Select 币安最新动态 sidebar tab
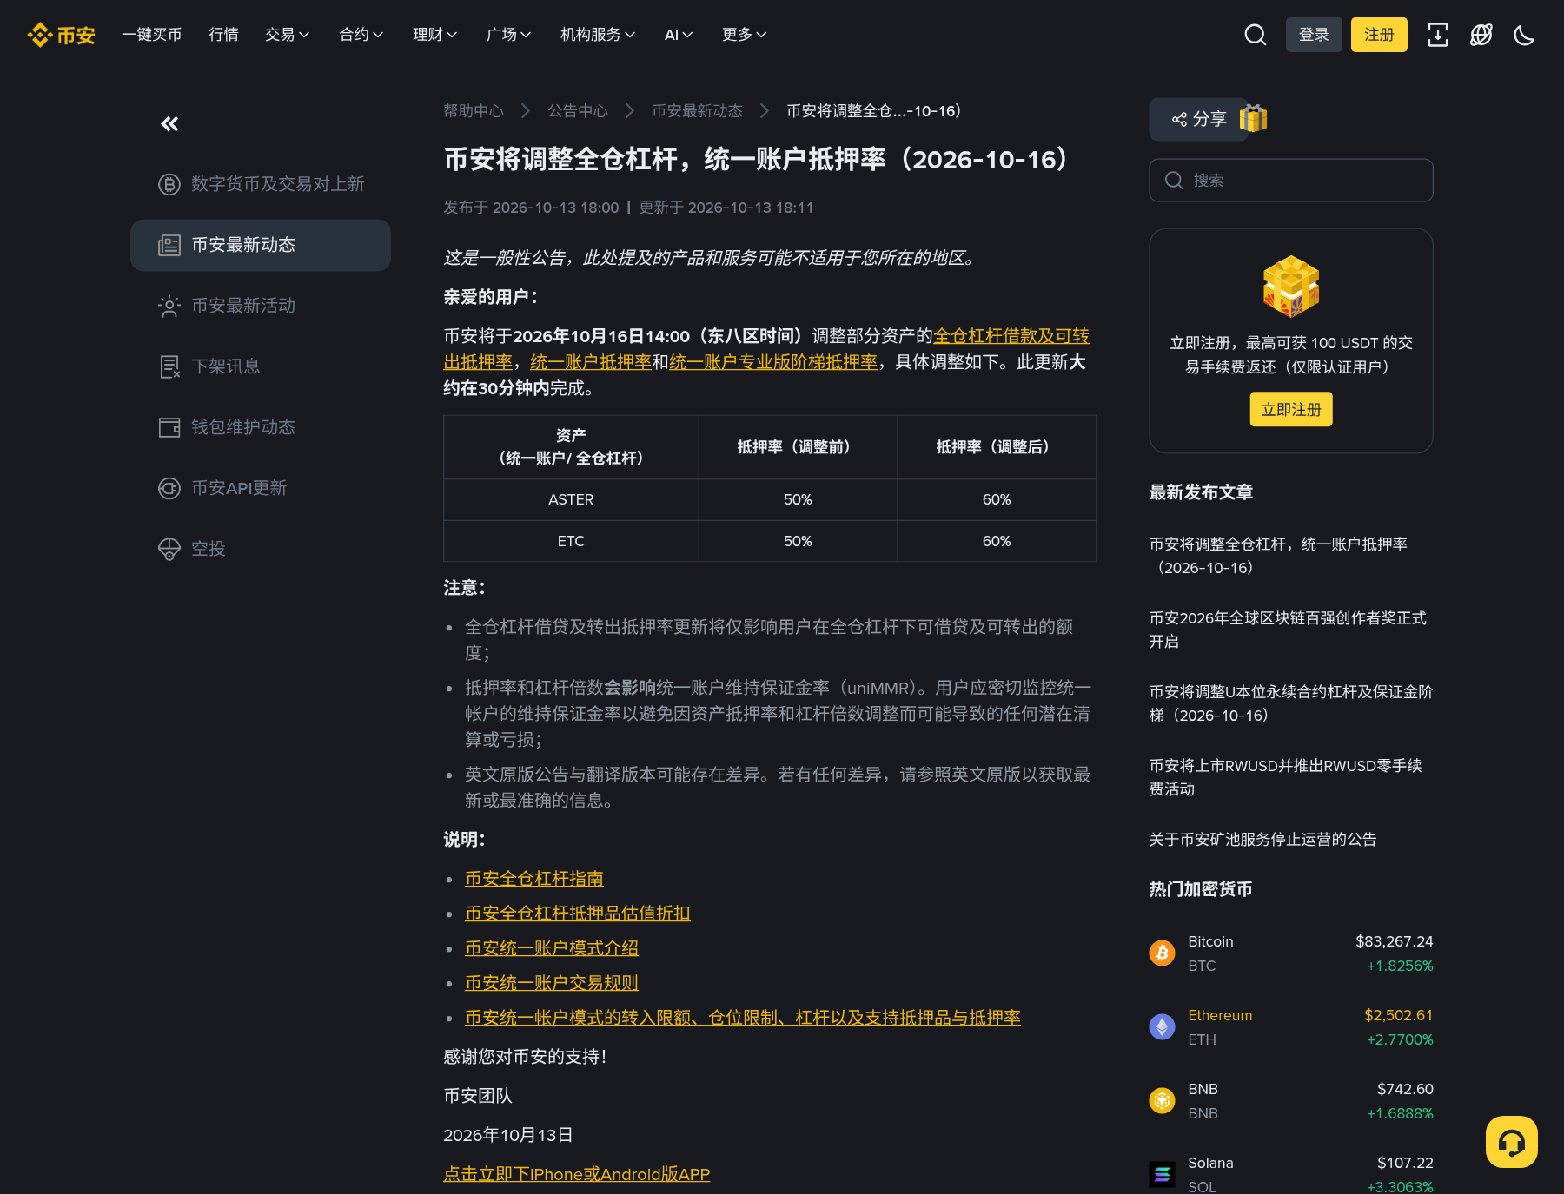This screenshot has height=1194, width=1564. [x=261, y=245]
